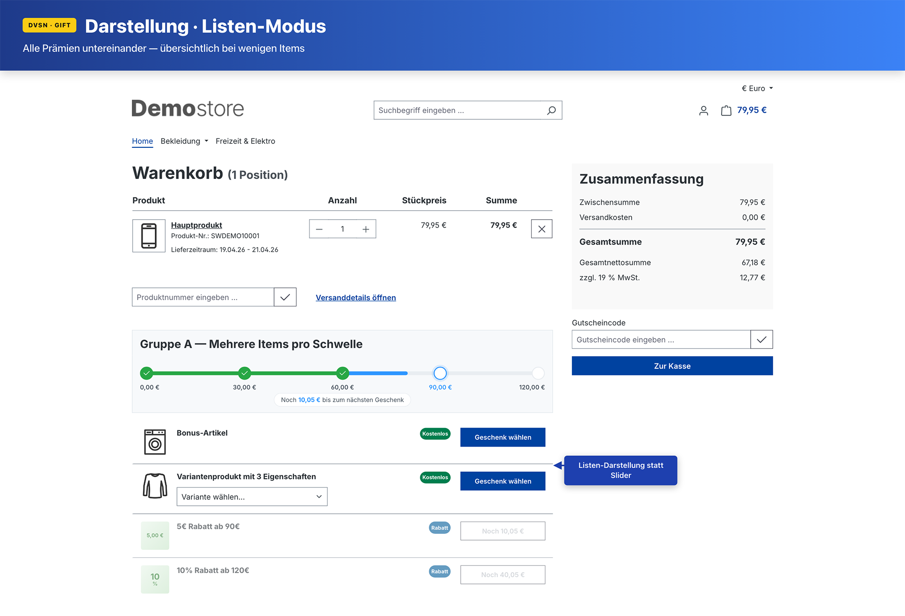Expand the Euro currency dropdown

(757, 89)
